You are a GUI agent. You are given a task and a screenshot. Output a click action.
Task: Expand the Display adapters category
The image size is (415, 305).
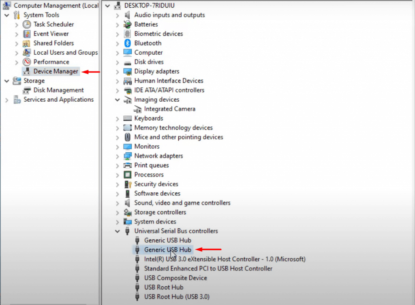click(117, 72)
